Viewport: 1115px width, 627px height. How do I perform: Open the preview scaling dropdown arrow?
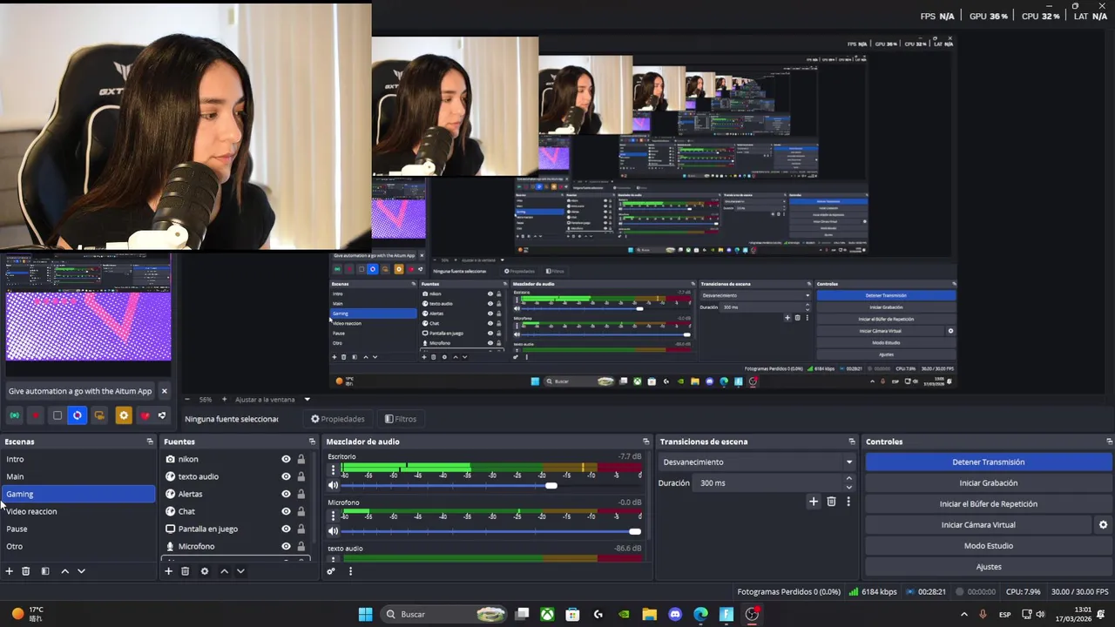click(x=307, y=400)
